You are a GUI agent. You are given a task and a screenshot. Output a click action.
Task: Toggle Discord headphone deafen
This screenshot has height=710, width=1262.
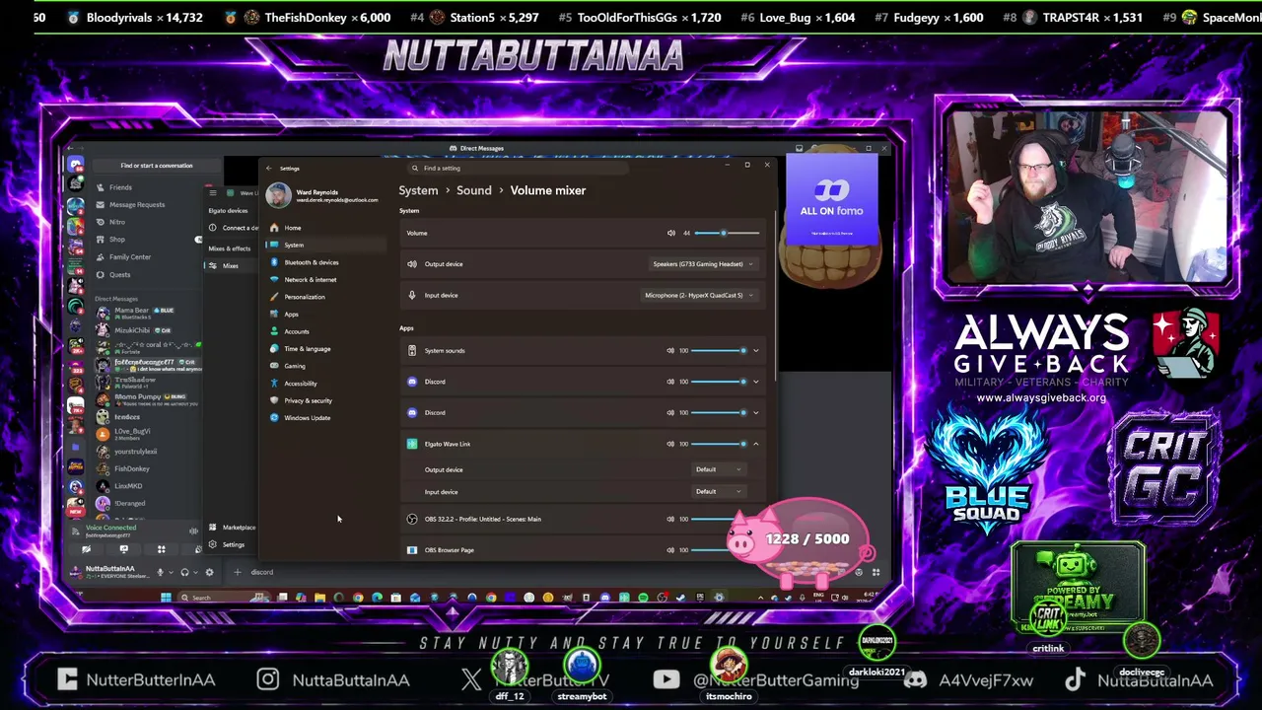pos(184,572)
